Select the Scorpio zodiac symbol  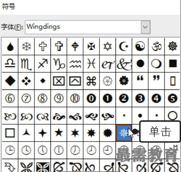(x=26, y=64)
